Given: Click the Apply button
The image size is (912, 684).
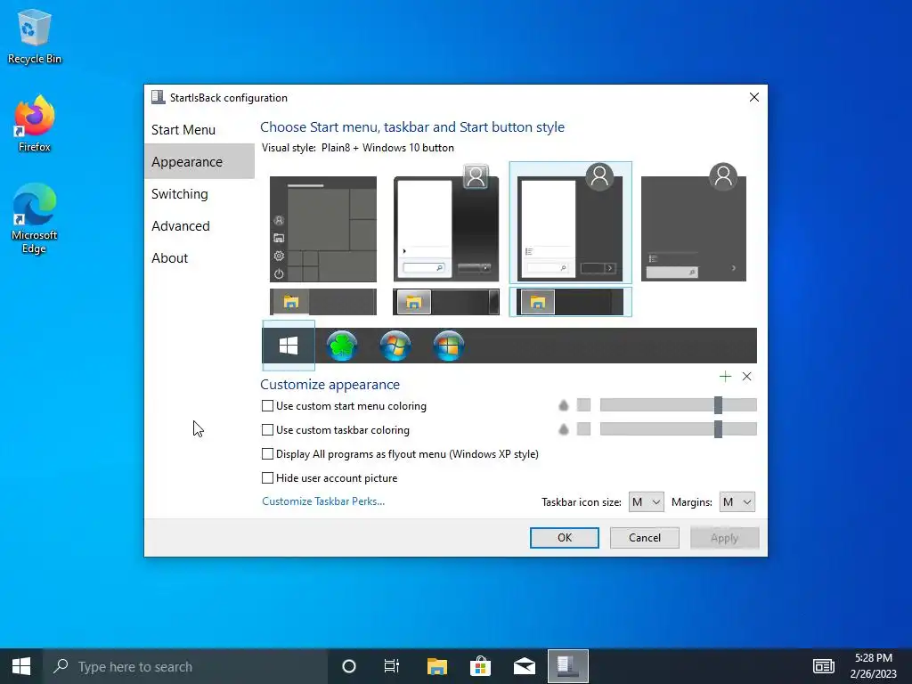Looking at the screenshot, I should (724, 537).
